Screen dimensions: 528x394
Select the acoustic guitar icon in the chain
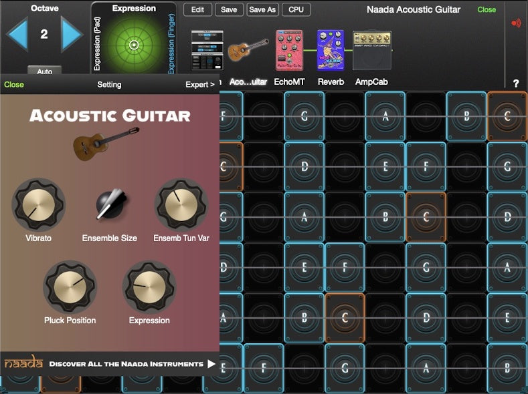click(248, 49)
